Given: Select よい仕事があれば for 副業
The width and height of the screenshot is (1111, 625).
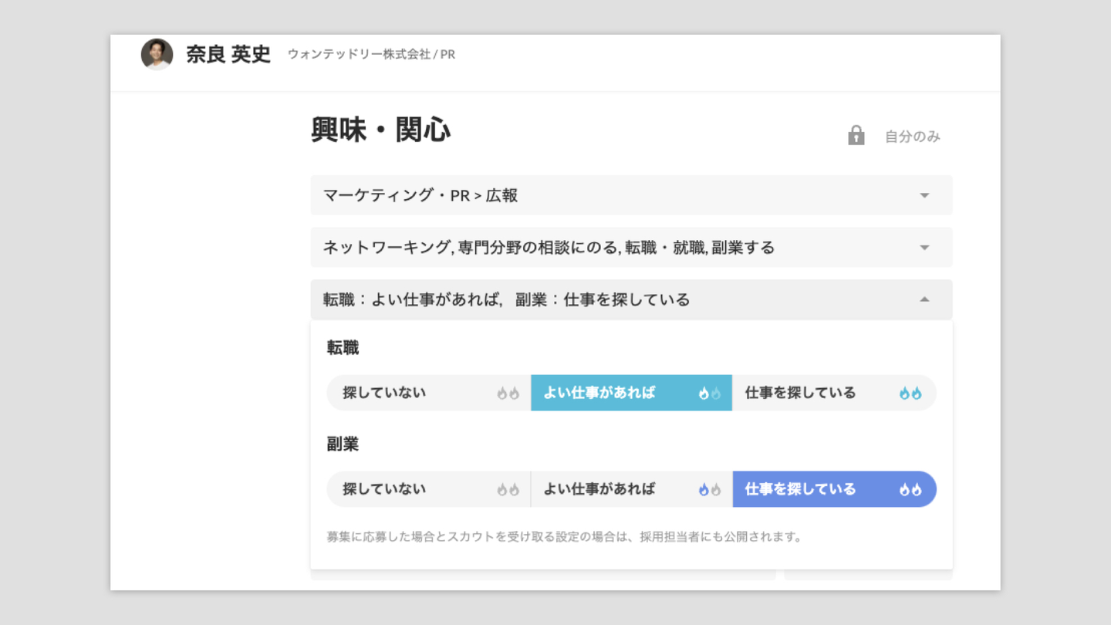Looking at the screenshot, I should pos(599,489).
